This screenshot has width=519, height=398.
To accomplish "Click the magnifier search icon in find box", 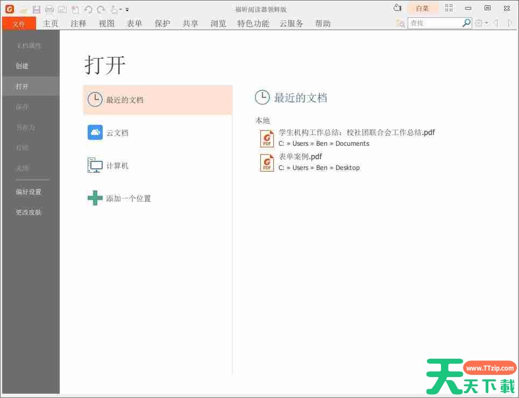I will pos(466,23).
